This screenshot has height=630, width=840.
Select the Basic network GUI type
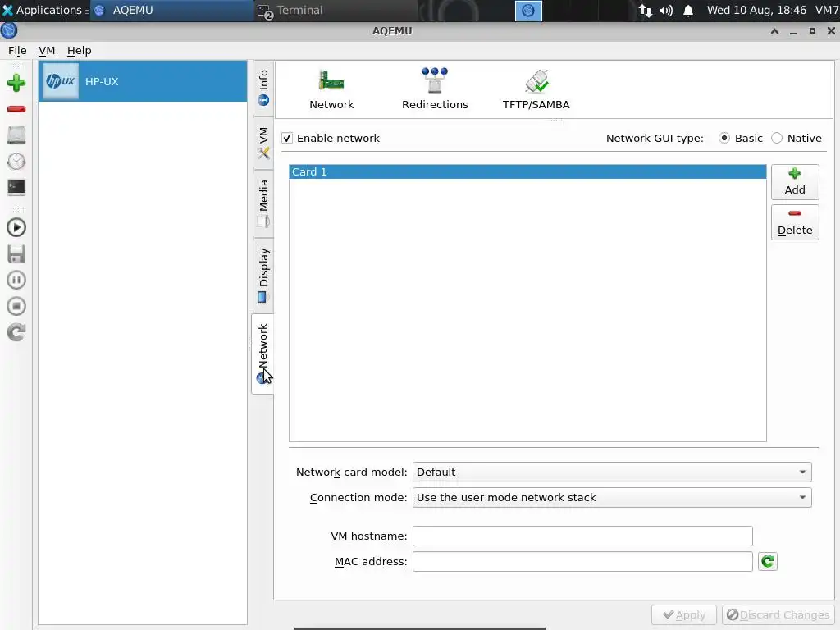coord(724,138)
